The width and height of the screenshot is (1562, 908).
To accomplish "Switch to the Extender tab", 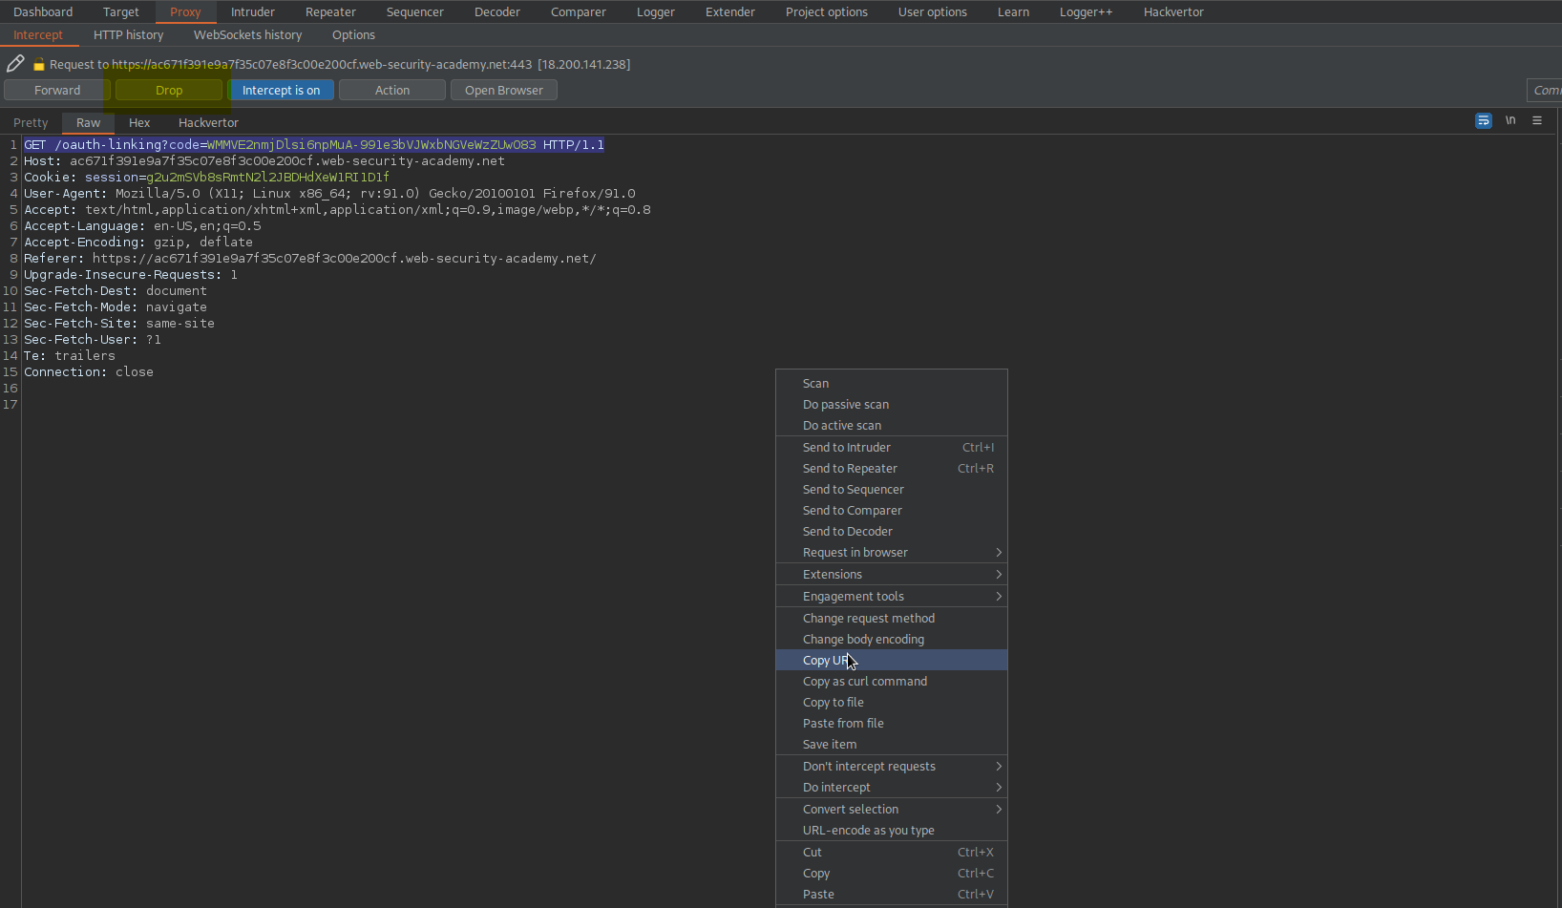I will (x=730, y=11).
